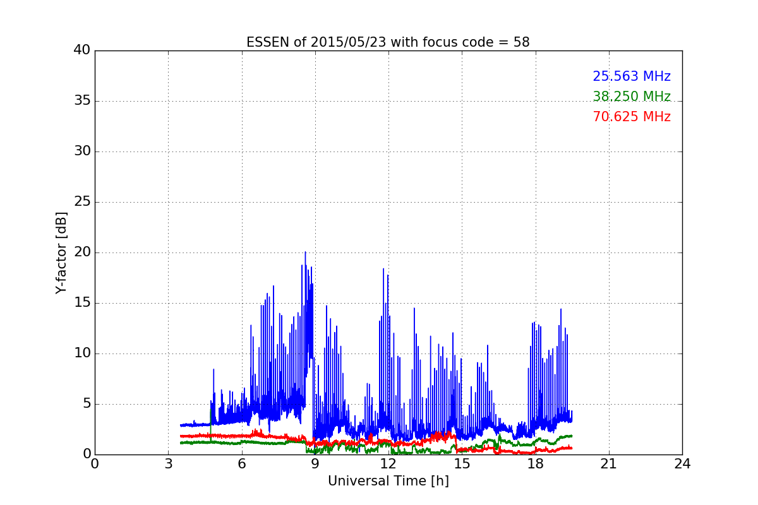Viewport: 758px width, 505px height.
Task: Click y-axis tick label 25
Action: click(82, 202)
